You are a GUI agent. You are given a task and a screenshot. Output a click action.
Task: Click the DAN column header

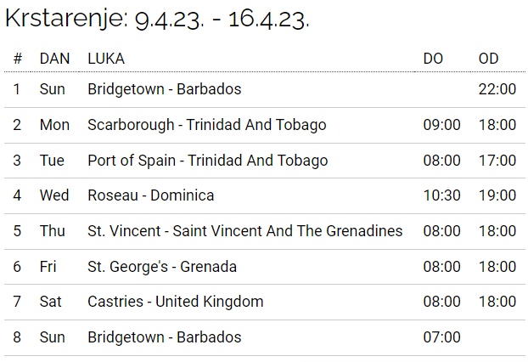[x=54, y=59]
